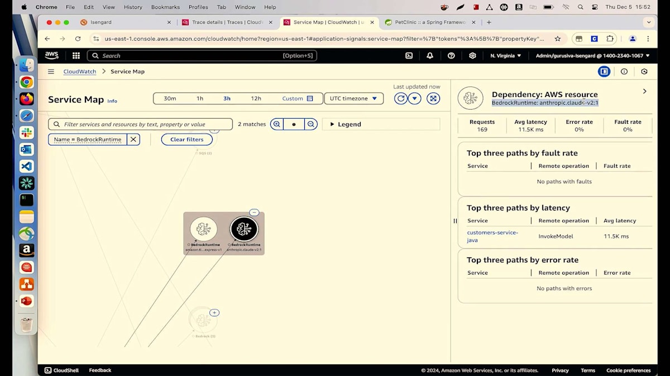
Task: Grab the panel resize handle
Action: [454, 221]
